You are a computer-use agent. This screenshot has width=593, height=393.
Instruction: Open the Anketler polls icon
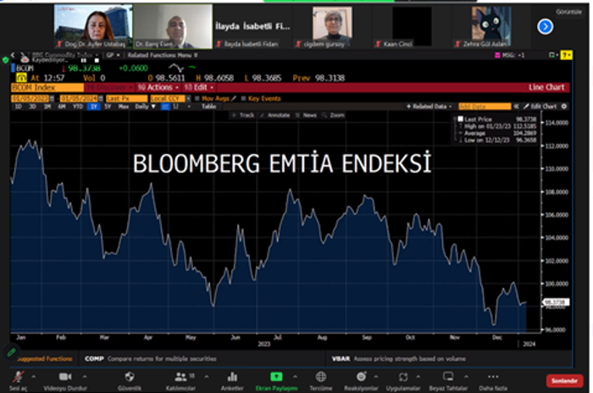click(230, 377)
